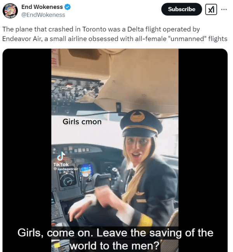Click the blue verified checkmark badge
The height and width of the screenshot is (252, 233).
68,7
